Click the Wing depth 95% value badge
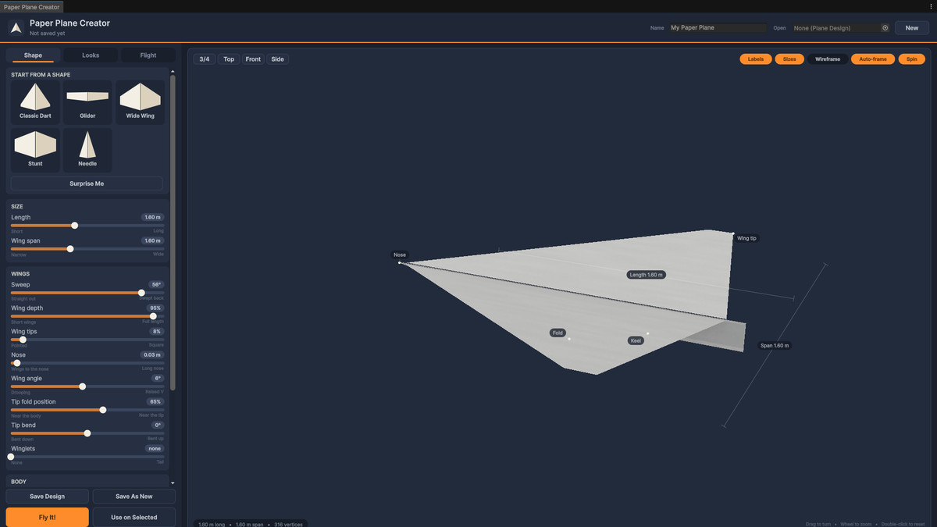This screenshot has width=937, height=527. (x=155, y=308)
